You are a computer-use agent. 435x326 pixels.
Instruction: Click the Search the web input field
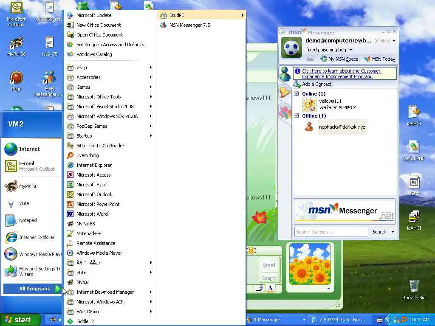(x=331, y=232)
